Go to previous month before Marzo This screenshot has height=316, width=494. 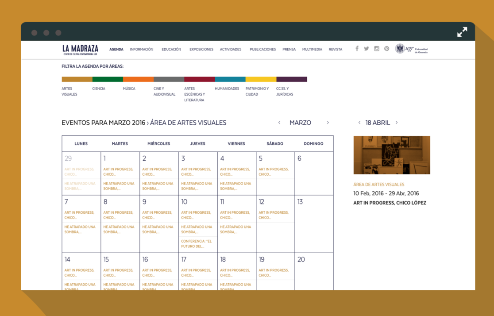pos(279,123)
